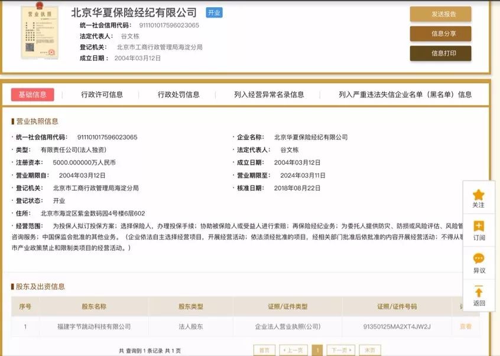This screenshot has height=356, width=500.
Task: Select page 1 in the pagination
Action: click(317, 350)
